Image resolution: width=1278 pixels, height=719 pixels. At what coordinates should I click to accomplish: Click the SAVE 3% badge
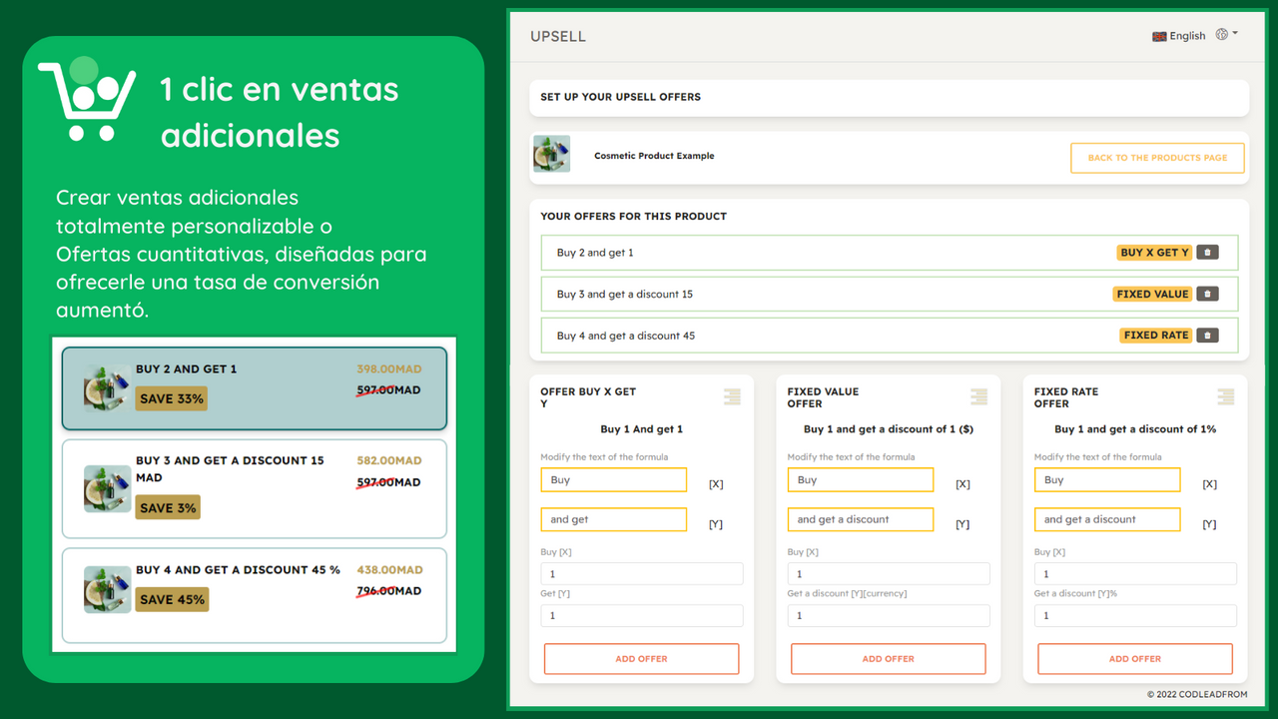(168, 507)
